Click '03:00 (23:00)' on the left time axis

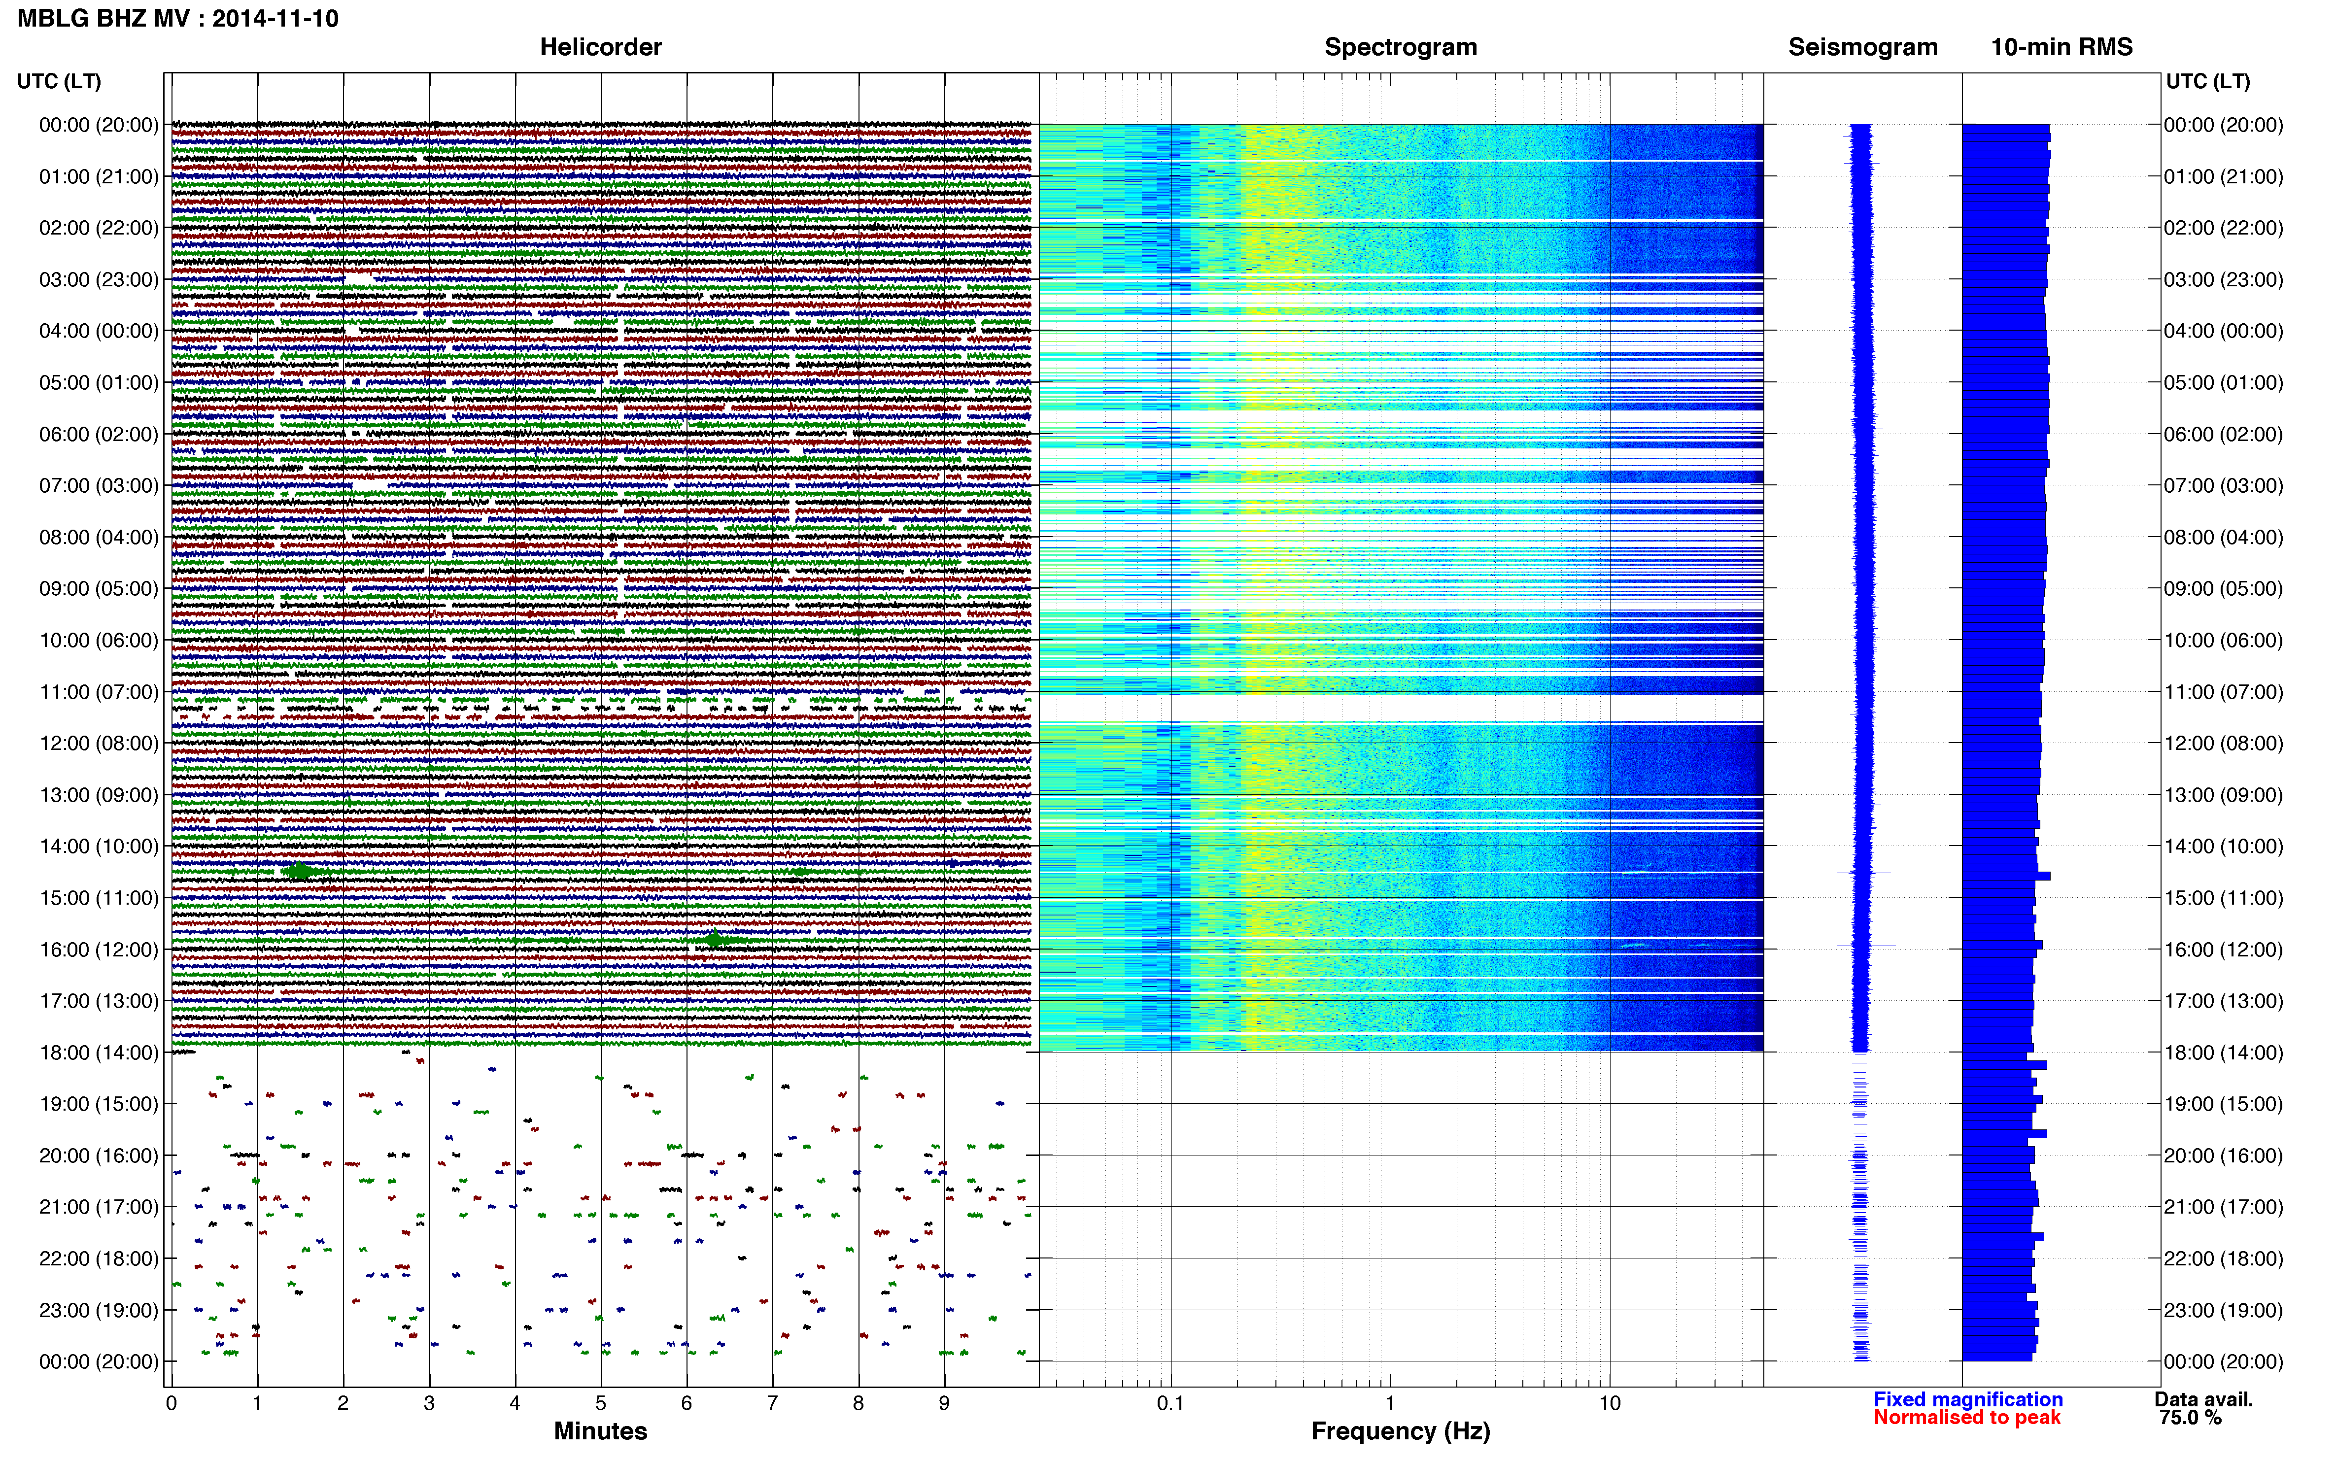99,280
